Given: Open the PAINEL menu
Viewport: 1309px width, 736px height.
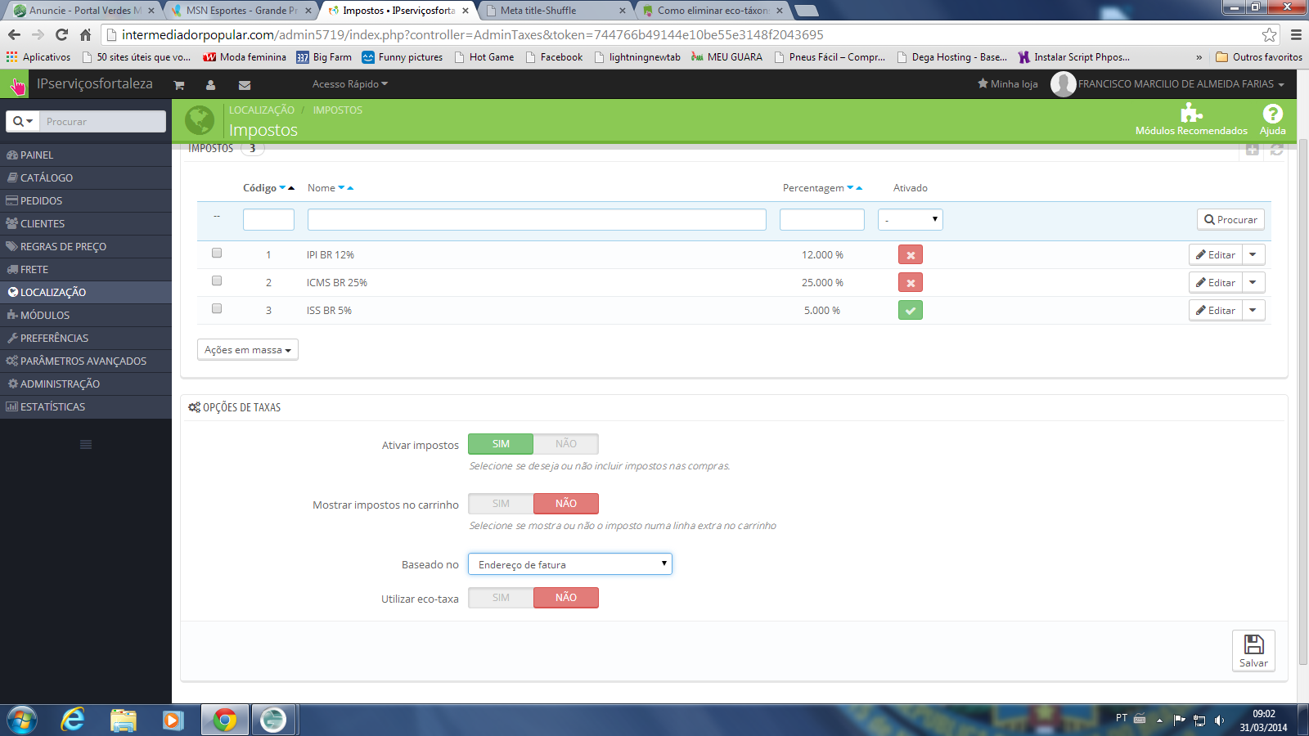Looking at the screenshot, I should click(x=86, y=155).
